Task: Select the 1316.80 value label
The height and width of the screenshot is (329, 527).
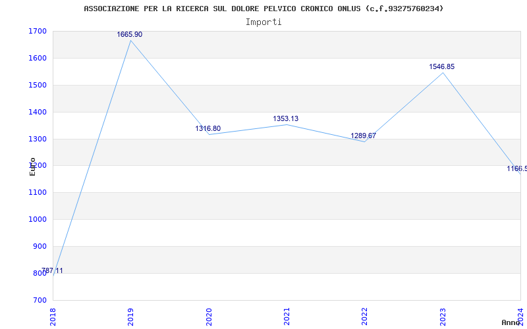Action: pyautogui.click(x=208, y=128)
